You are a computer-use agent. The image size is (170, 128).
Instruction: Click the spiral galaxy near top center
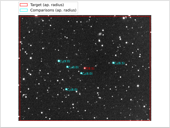(100, 34)
